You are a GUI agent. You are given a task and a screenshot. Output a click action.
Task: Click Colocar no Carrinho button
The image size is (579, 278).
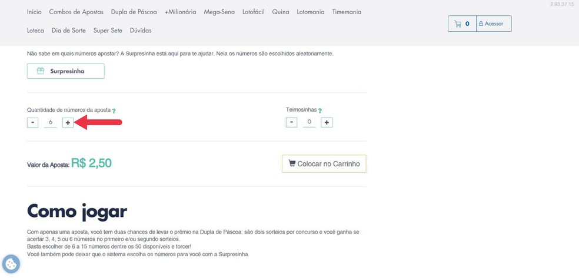[x=324, y=164]
